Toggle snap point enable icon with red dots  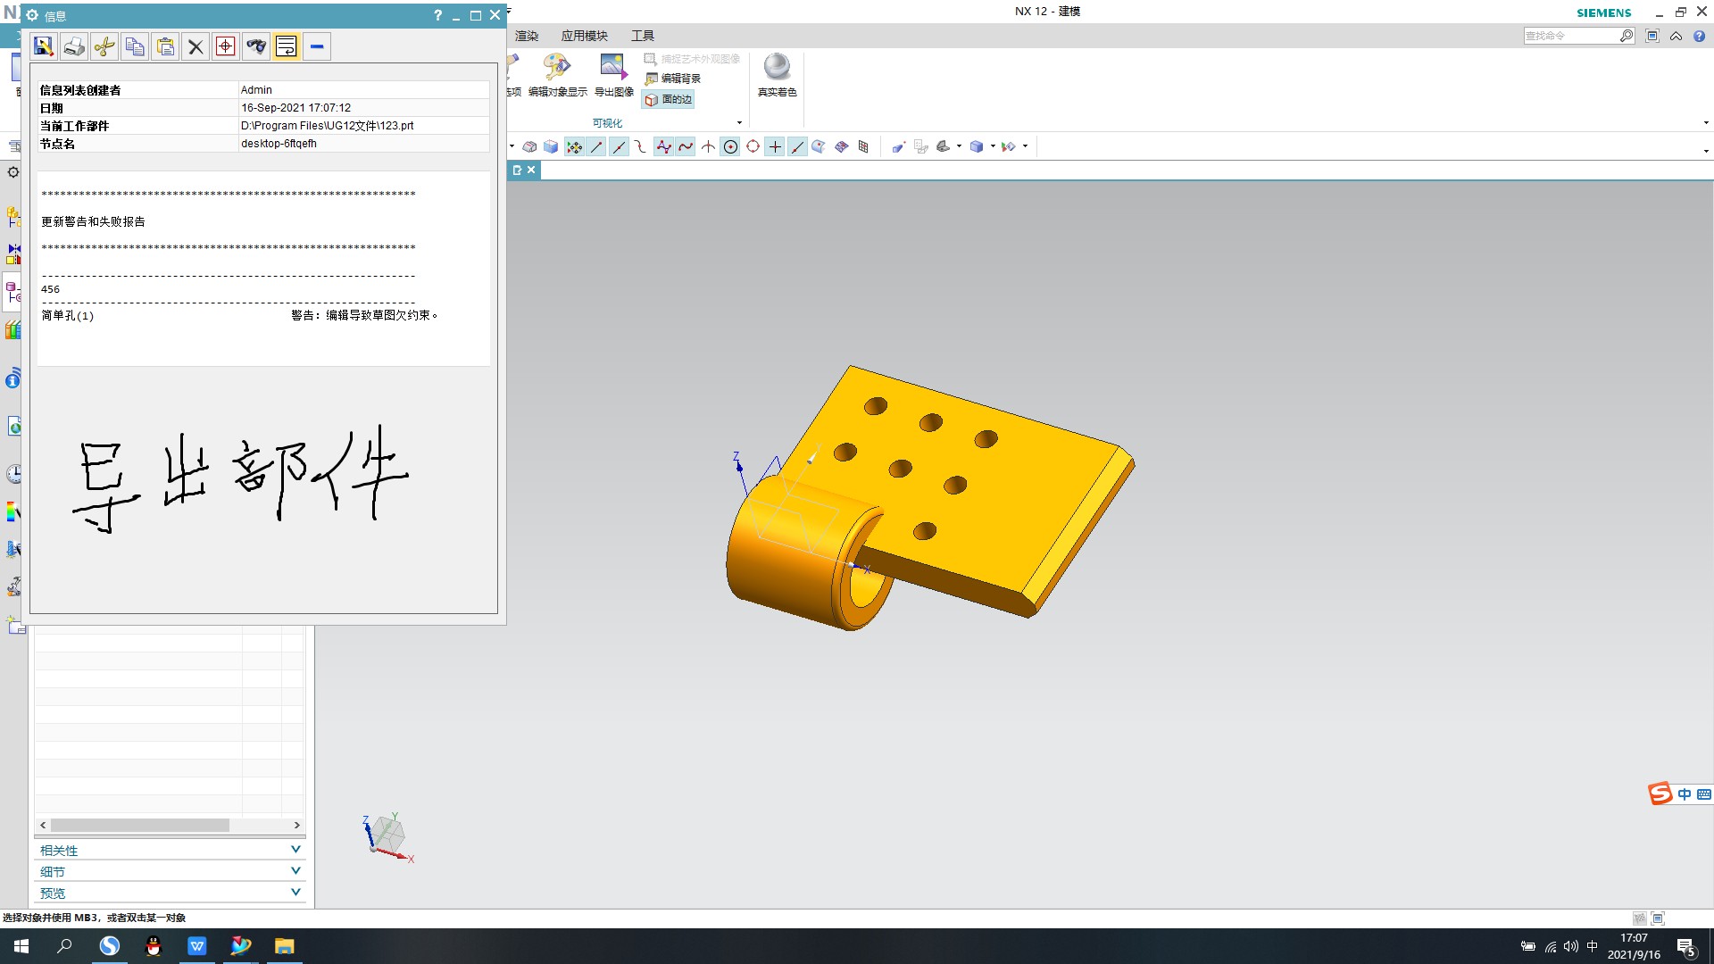click(x=574, y=146)
